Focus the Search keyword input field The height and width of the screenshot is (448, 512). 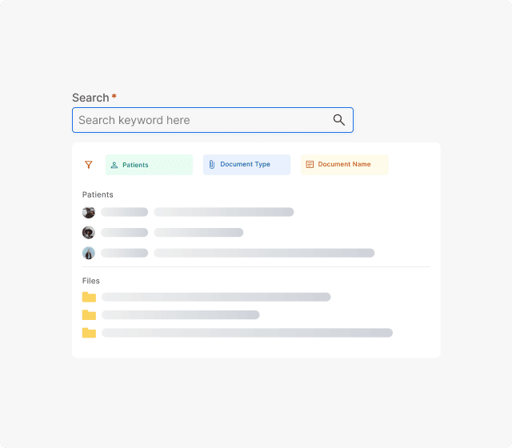pyautogui.click(x=200, y=120)
